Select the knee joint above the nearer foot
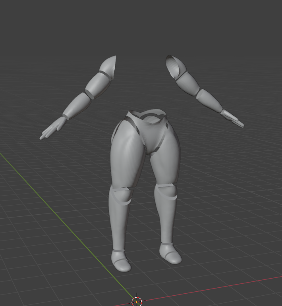Image resolution: width=282 pixels, height=306 pixels. click(122, 195)
